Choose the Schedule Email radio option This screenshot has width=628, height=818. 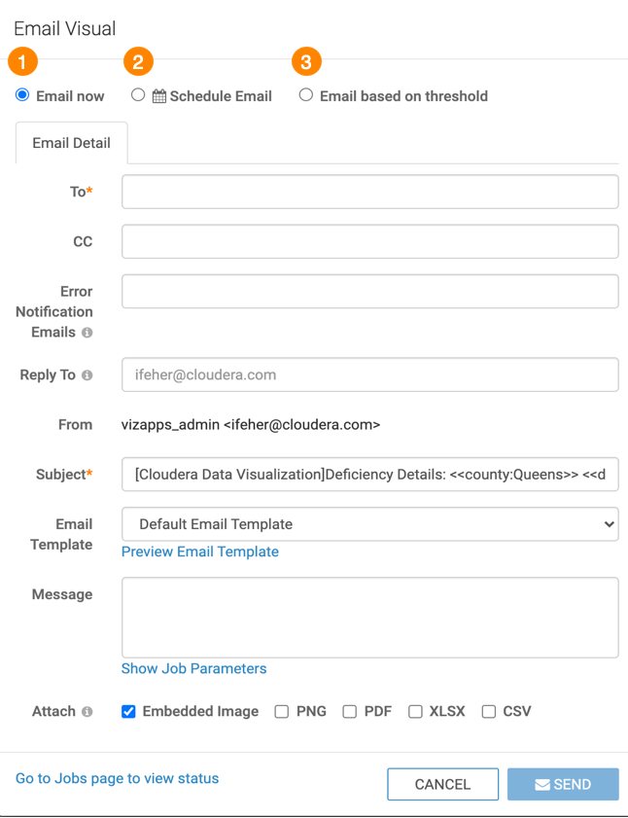click(x=138, y=95)
